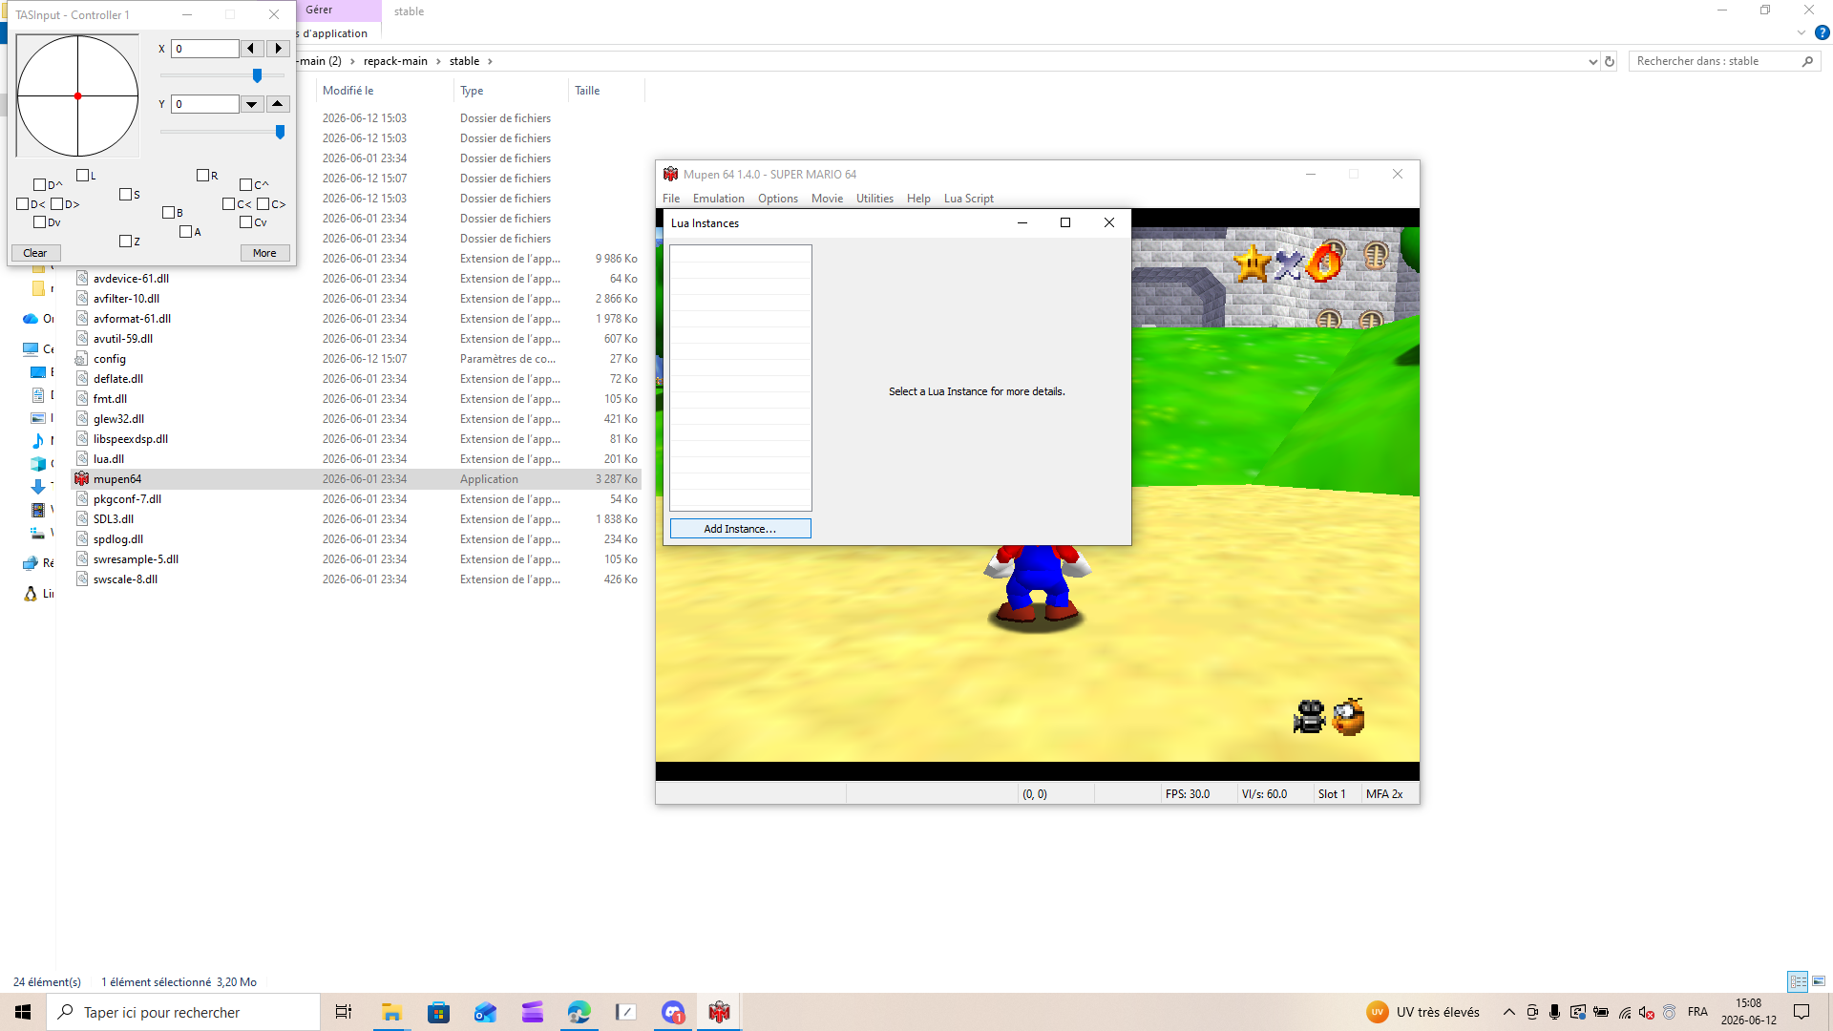
Task: Sort by the Taille column header
Action: pyautogui.click(x=606, y=91)
